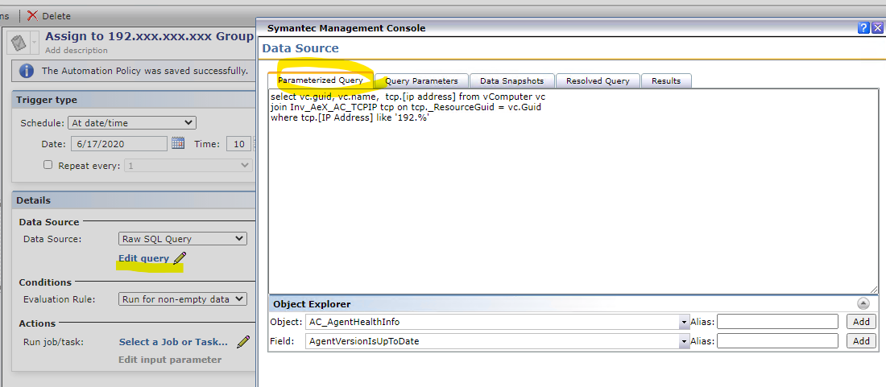The width and height of the screenshot is (886, 387).
Task: Click the Select a Job or Task link
Action: (173, 342)
